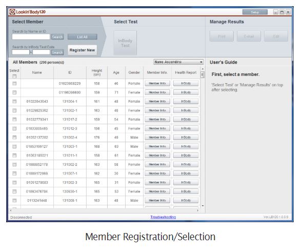Viewport: 305px width, 251px height.
Task: Click the Search by Name or ID field
Action: click(x=31, y=37)
